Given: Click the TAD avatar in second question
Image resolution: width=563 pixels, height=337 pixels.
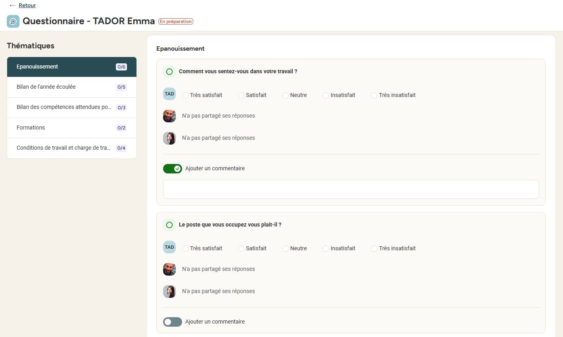Looking at the screenshot, I should click(x=169, y=247).
